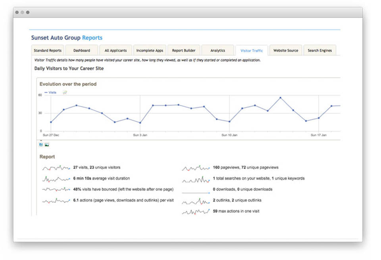Click the average visit duration sparkline
Image resolution: width=381 pixels, height=260 pixels.
[56, 179]
